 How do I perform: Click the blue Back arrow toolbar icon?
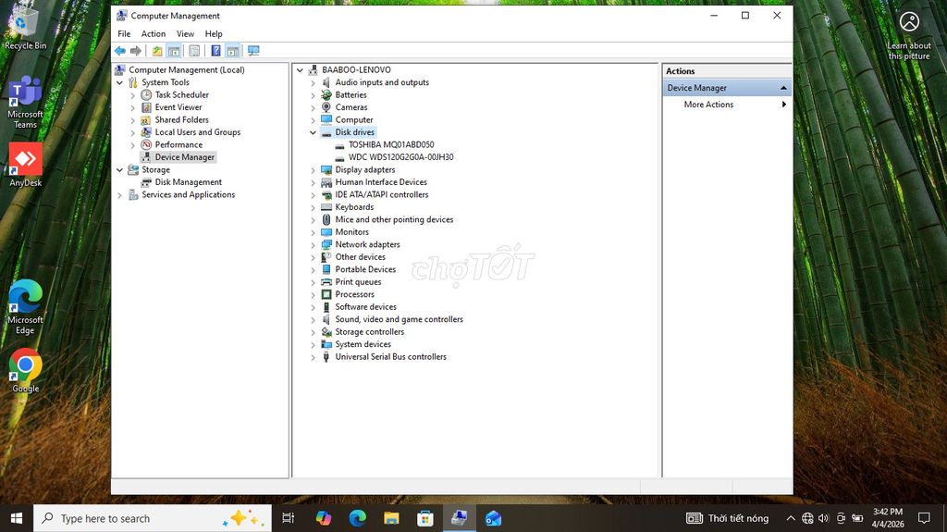[x=120, y=51]
